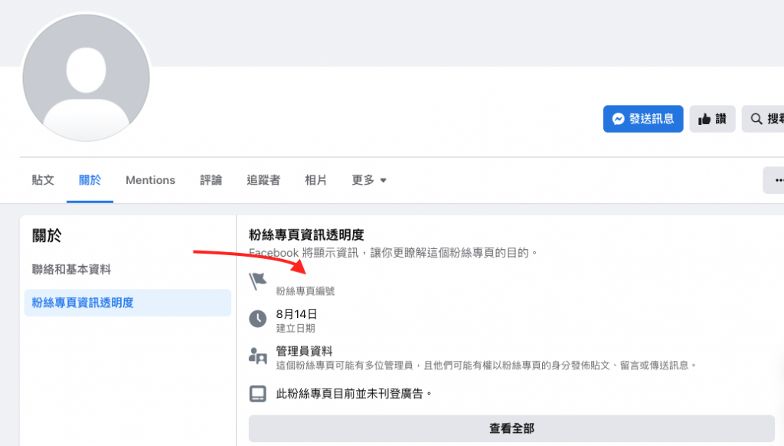Image resolution: width=784 pixels, height=446 pixels.
Task: Click the default profile picture avatar
Action: (x=86, y=77)
